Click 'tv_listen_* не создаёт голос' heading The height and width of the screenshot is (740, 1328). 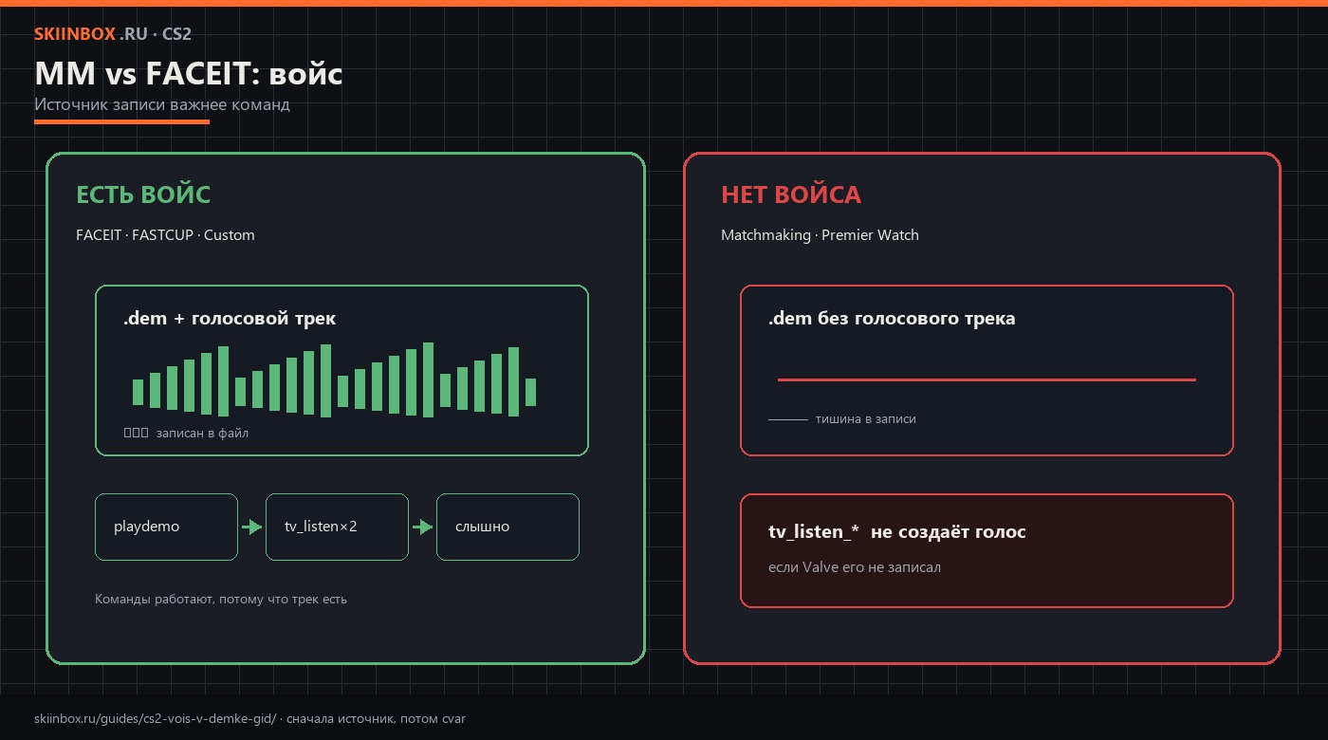pos(897,532)
